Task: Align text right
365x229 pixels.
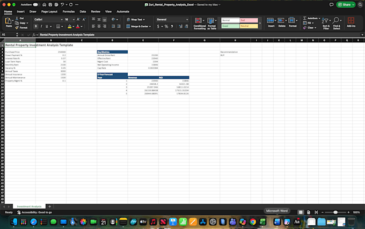Action: pos(105,26)
